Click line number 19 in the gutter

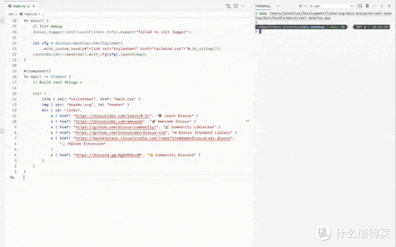tap(14, 71)
